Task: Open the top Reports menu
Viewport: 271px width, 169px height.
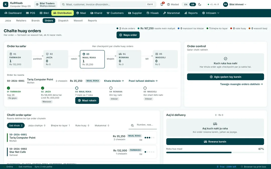Action: [191, 13]
